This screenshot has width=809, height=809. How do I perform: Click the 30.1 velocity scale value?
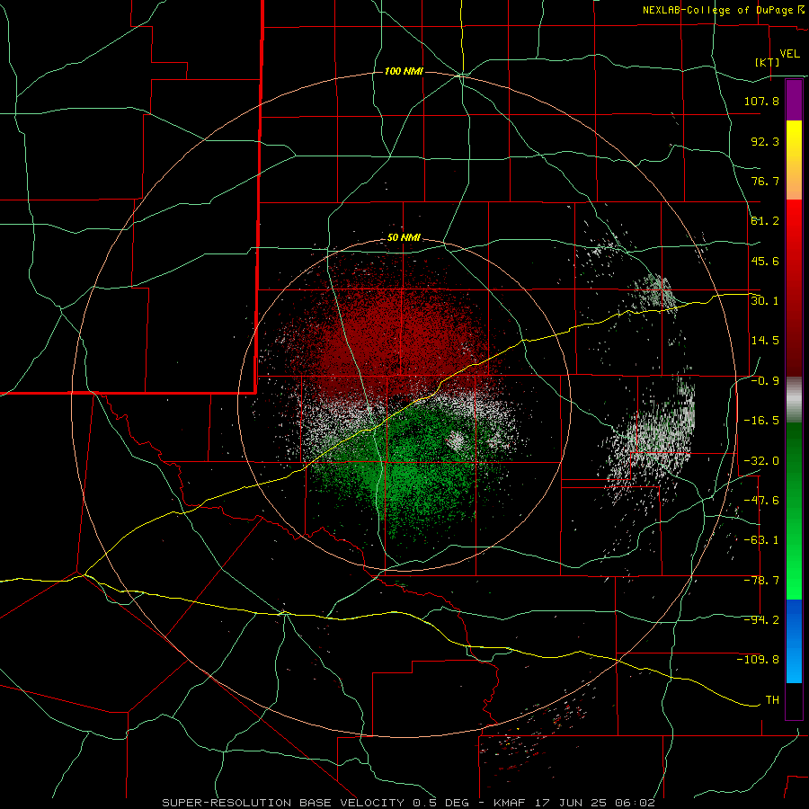[765, 301]
